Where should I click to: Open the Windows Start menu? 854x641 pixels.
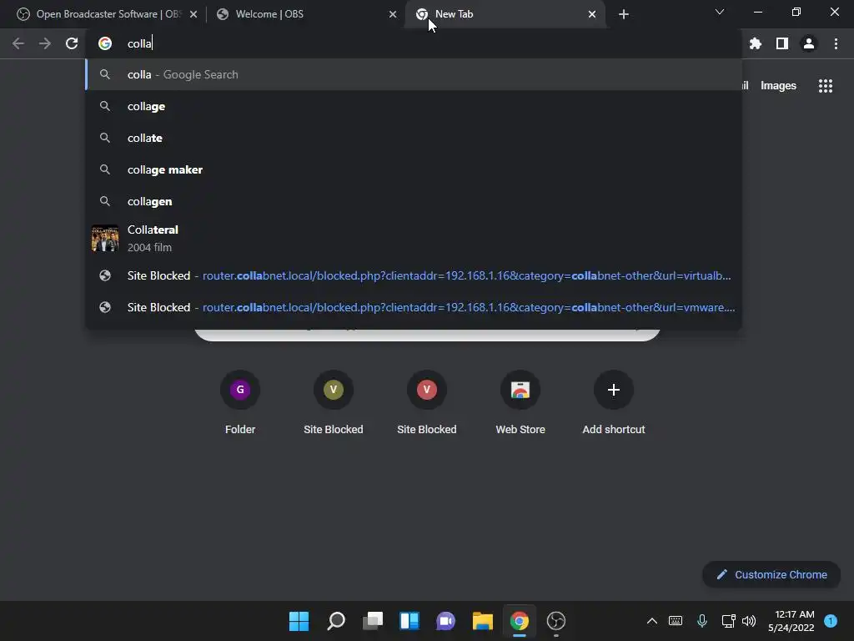pyautogui.click(x=299, y=621)
